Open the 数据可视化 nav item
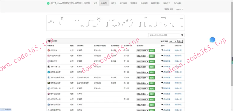The image size is (233, 111). coord(155,3)
